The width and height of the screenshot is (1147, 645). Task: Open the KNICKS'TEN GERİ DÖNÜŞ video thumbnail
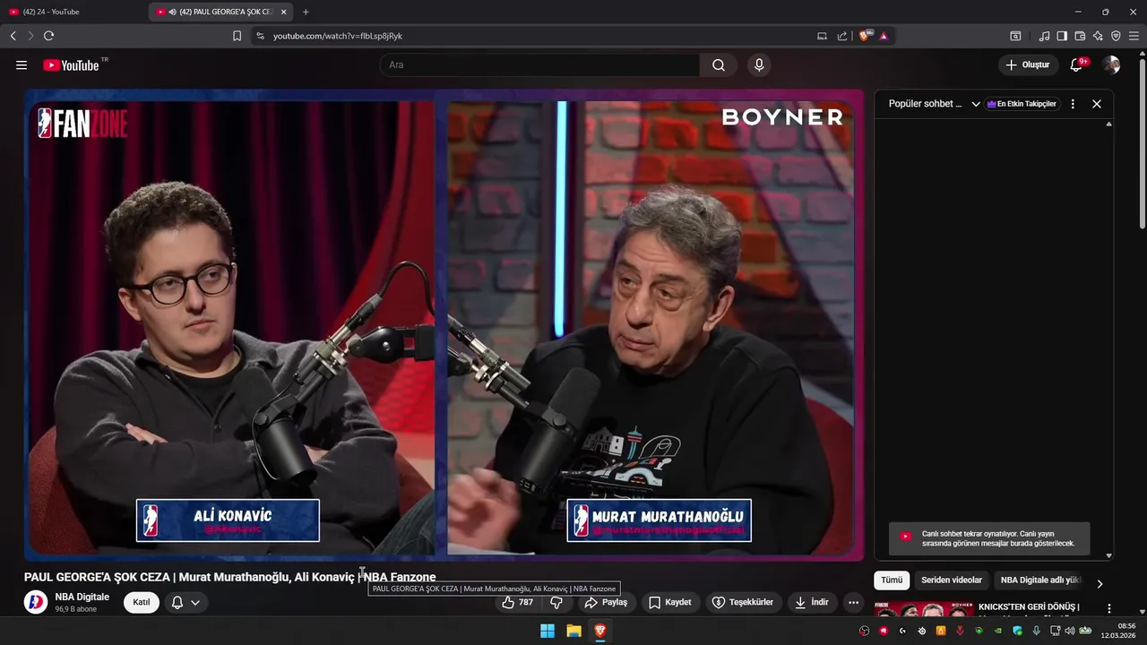tap(924, 609)
